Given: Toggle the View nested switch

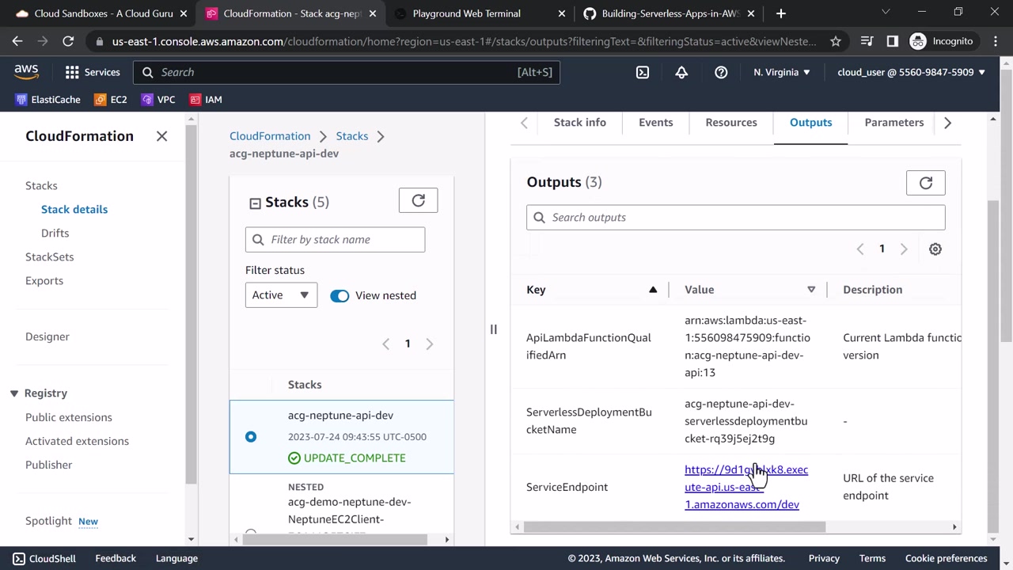Looking at the screenshot, I should pyautogui.click(x=340, y=295).
